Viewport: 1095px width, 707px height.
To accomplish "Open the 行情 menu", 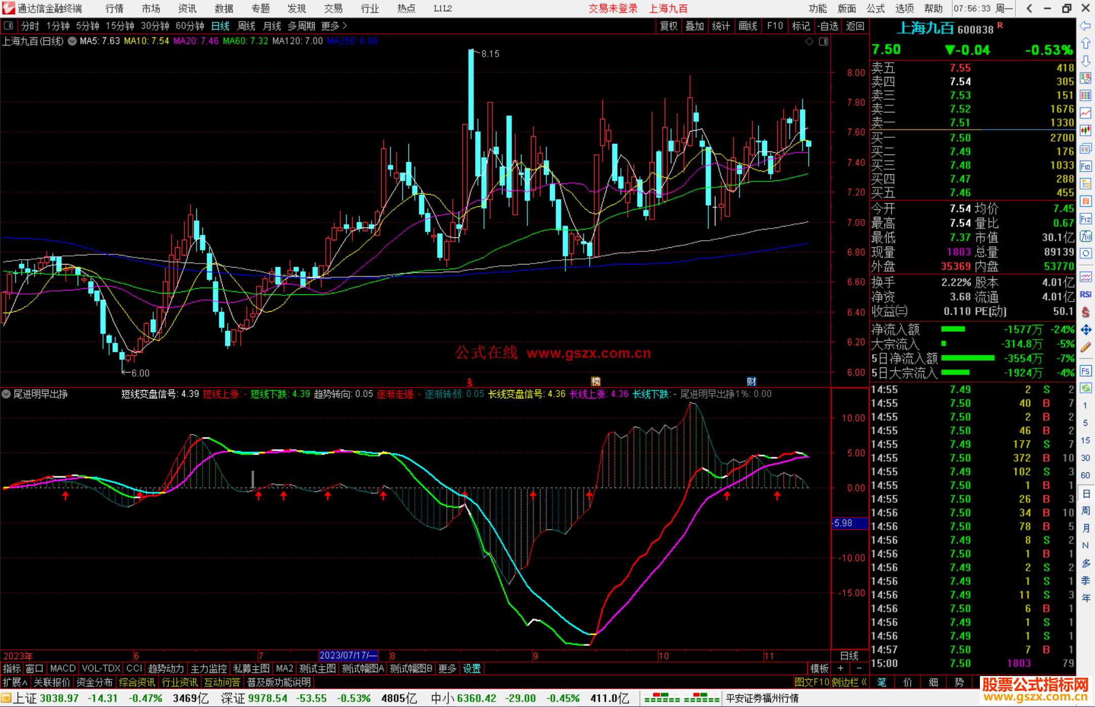I will point(114,9).
